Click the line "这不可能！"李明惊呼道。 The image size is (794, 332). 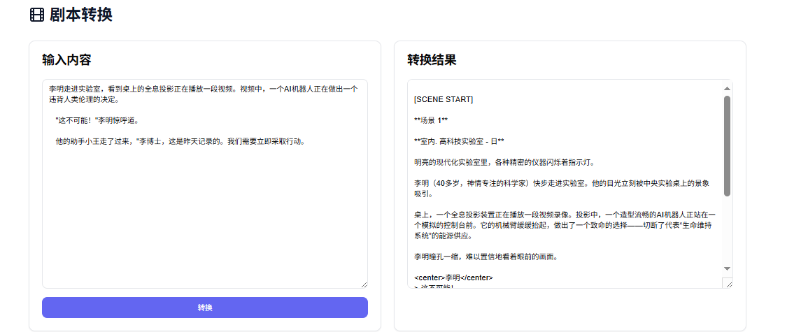(x=97, y=120)
